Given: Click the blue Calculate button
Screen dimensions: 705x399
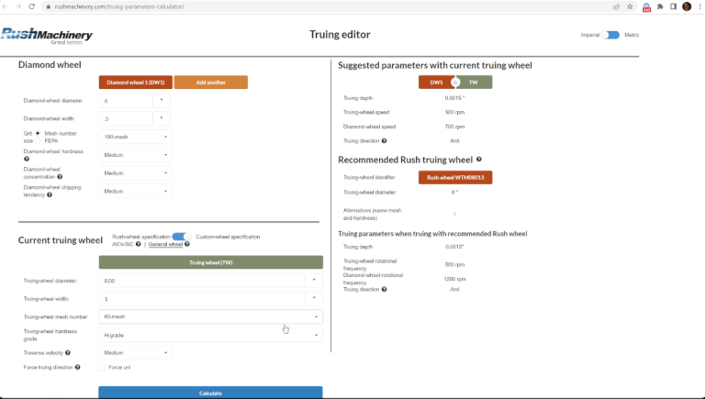Looking at the screenshot, I should point(210,393).
